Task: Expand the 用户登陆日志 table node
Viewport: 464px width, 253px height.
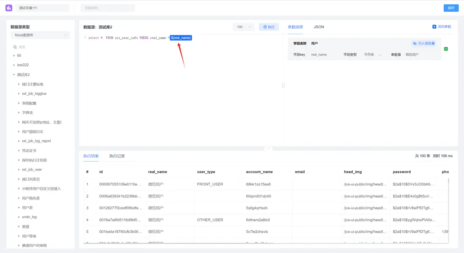Action: (19, 132)
